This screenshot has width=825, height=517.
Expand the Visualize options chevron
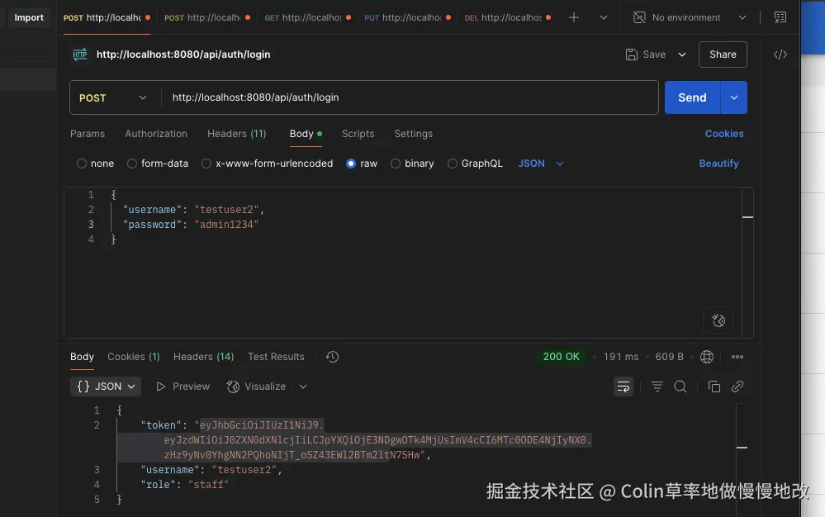click(x=303, y=387)
